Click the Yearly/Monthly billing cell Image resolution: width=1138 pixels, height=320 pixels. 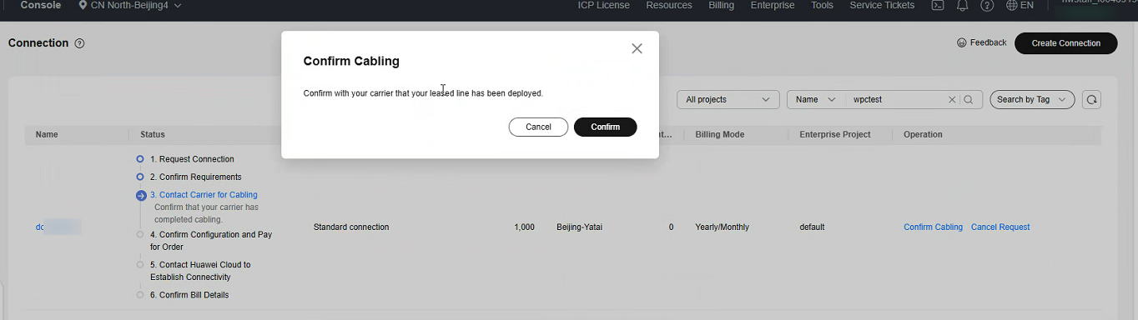(723, 227)
